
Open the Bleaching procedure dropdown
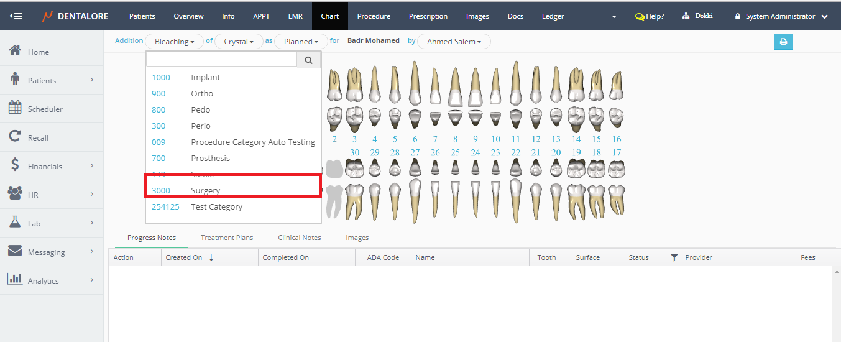point(174,42)
